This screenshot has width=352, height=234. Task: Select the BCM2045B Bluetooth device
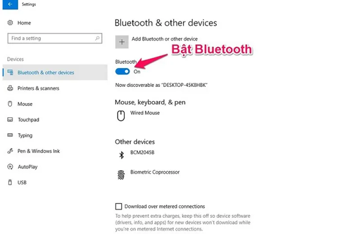143,153
